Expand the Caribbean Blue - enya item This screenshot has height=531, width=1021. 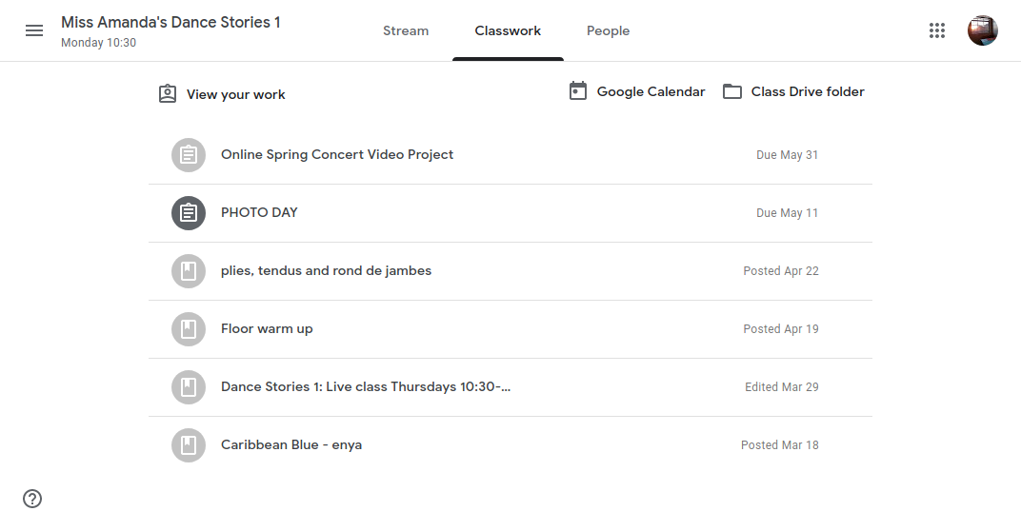(510, 445)
